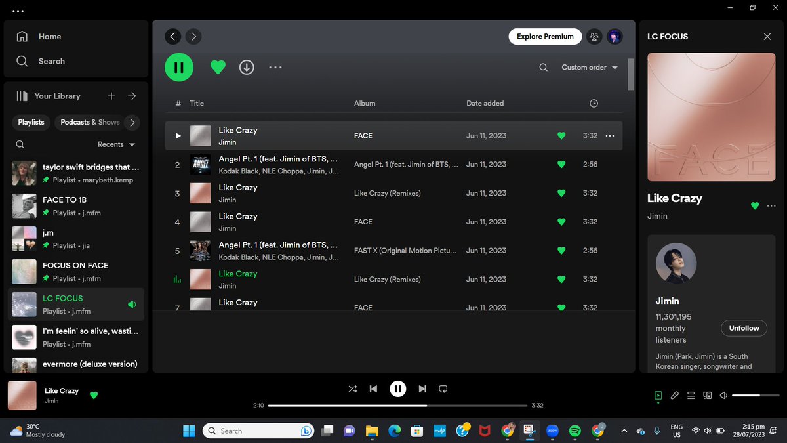Open Spotify from the taskbar
Screen dimensions: 787x443
[575, 431]
